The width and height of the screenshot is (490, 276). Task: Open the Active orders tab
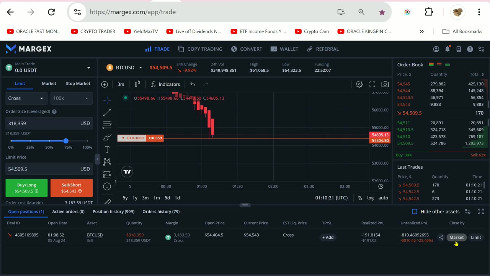coord(68,212)
